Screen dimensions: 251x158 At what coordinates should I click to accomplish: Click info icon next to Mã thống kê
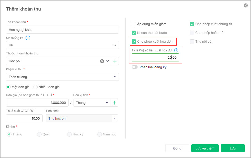point(28,38)
